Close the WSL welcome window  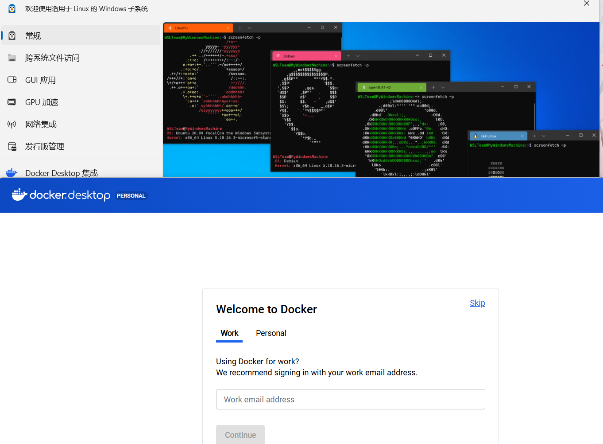point(587,4)
